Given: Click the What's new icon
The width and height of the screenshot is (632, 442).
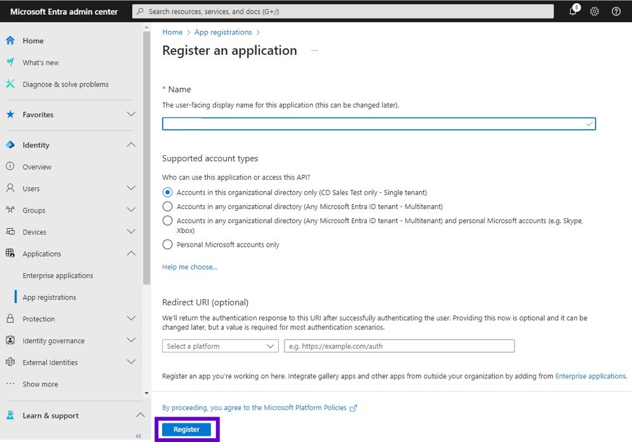Looking at the screenshot, I should 11,62.
